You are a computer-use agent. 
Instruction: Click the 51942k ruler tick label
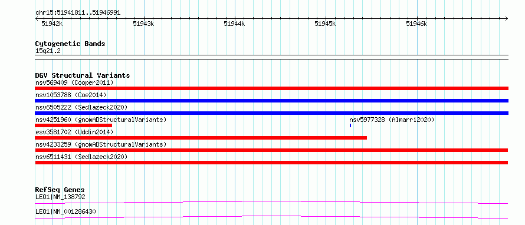coord(52,24)
